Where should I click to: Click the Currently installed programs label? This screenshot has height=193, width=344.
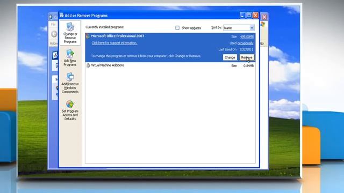tap(105, 27)
